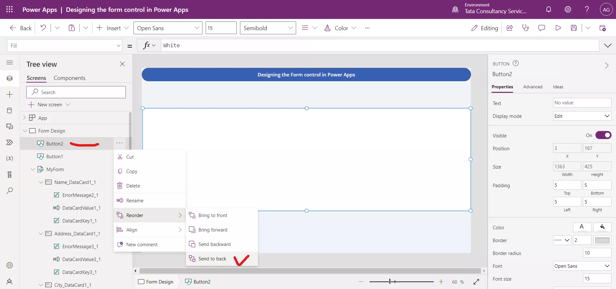Open the Search panel in left rail
The height and width of the screenshot is (289, 616).
point(10,191)
